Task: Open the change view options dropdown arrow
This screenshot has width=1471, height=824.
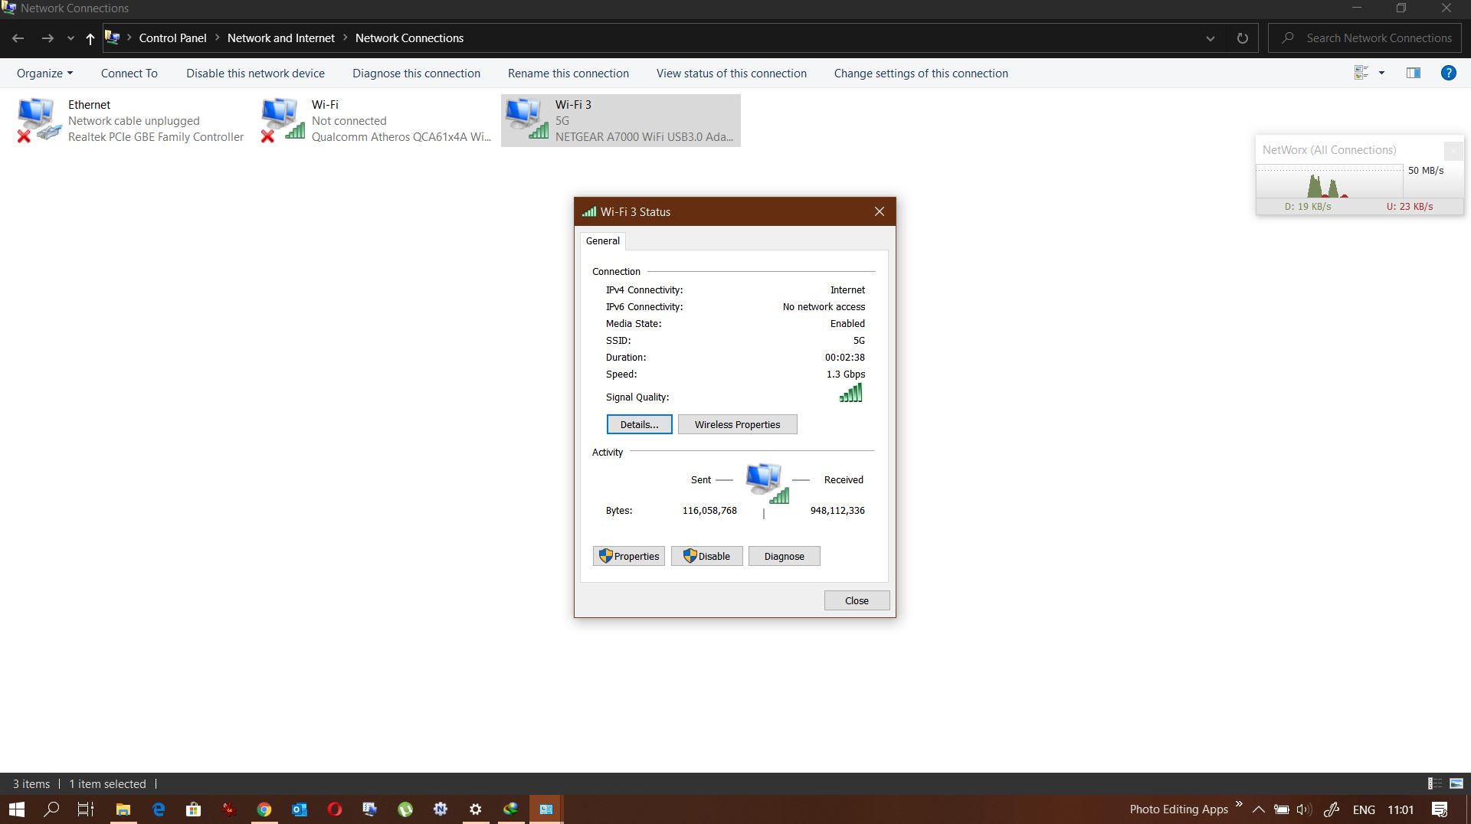Action: tap(1381, 73)
